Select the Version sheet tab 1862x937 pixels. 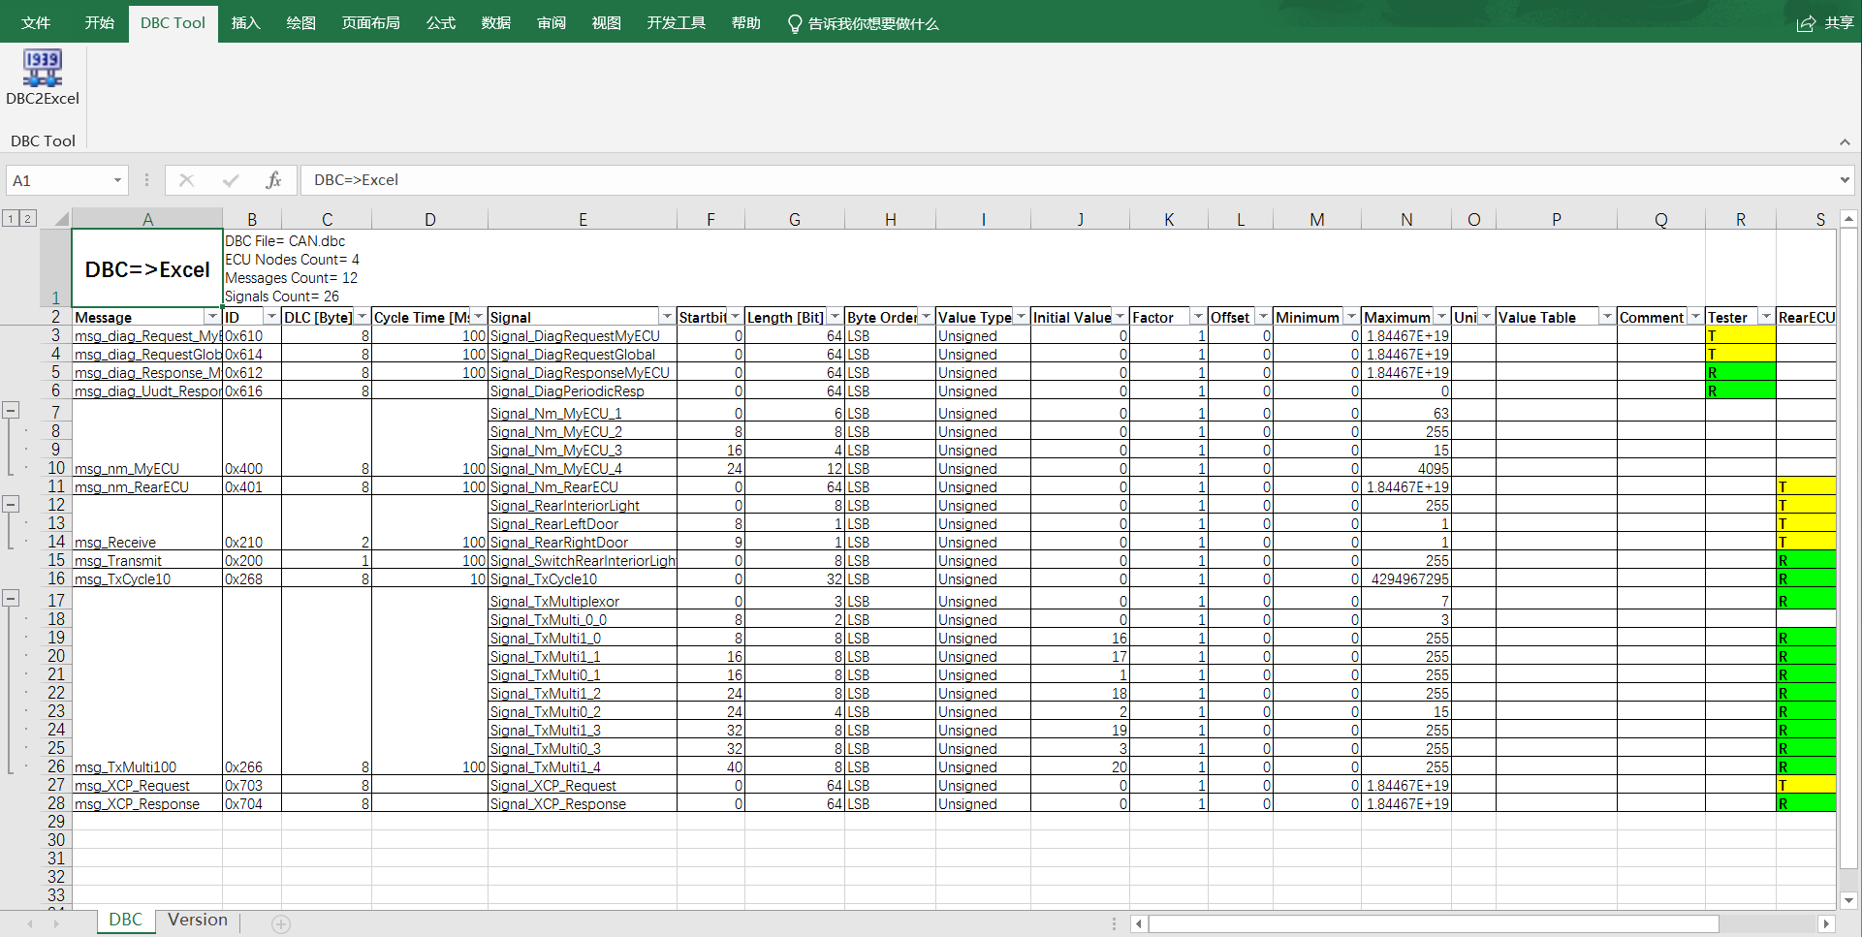click(x=198, y=921)
